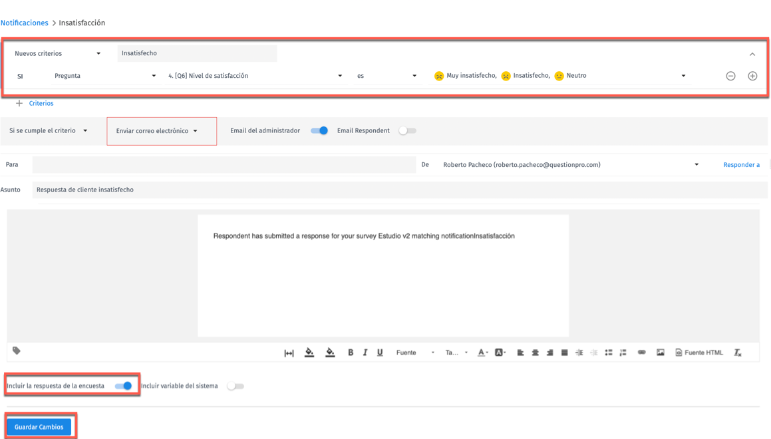Toggle the Email del administrador switch
The width and height of the screenshot is (771, 439).
319,130
